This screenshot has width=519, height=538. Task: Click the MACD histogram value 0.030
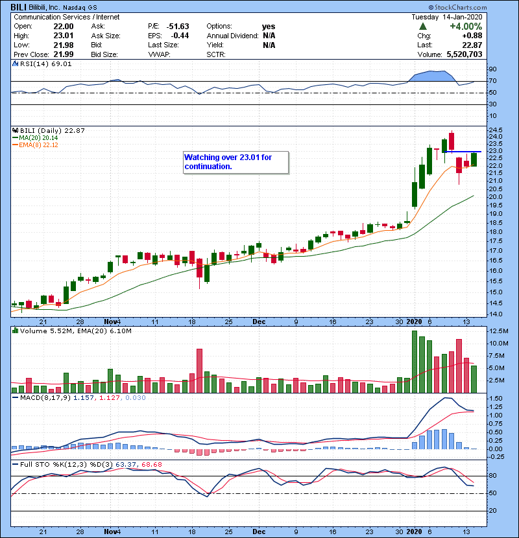pyautogui.click(x=136, y=398)
